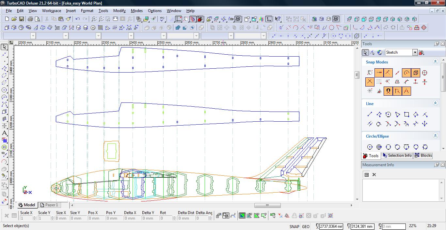The height and width of the screenshot is (230, 446).
Task: Click the Zoom In magnifier icon
Action: coord(94,19)
